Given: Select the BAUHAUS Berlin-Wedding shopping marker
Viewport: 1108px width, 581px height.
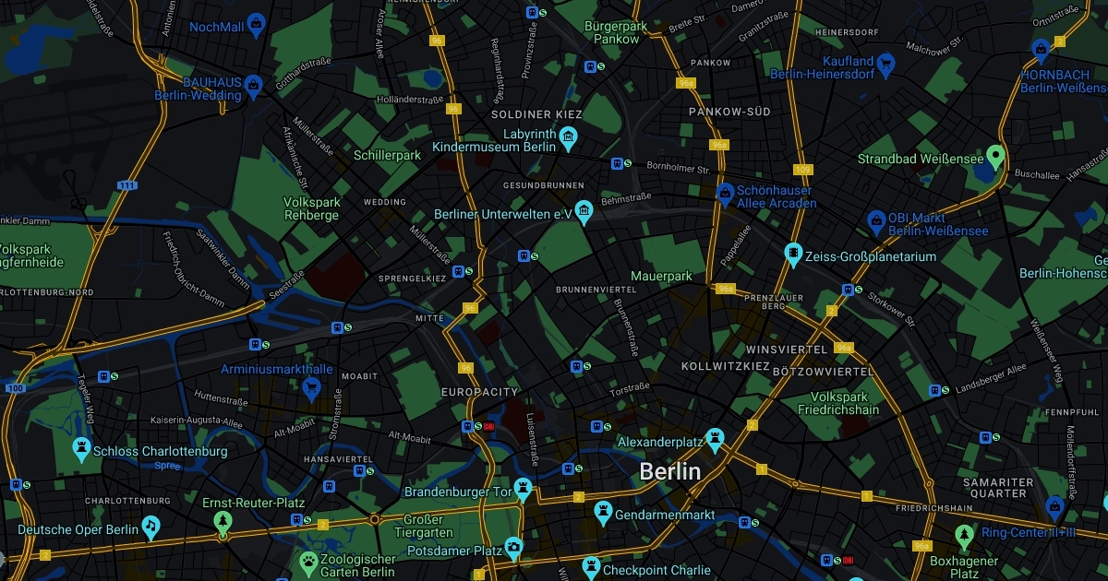Looking at the screenshot, I should click(254, 87).
